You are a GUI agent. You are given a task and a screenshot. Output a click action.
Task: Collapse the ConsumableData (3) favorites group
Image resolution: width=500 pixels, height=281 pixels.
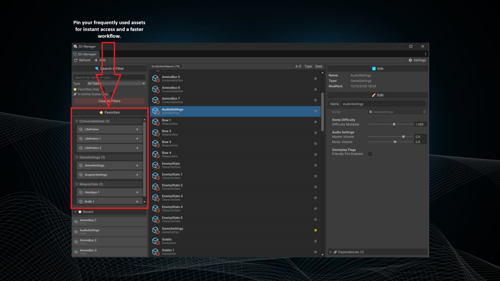(x=77, y=121)
